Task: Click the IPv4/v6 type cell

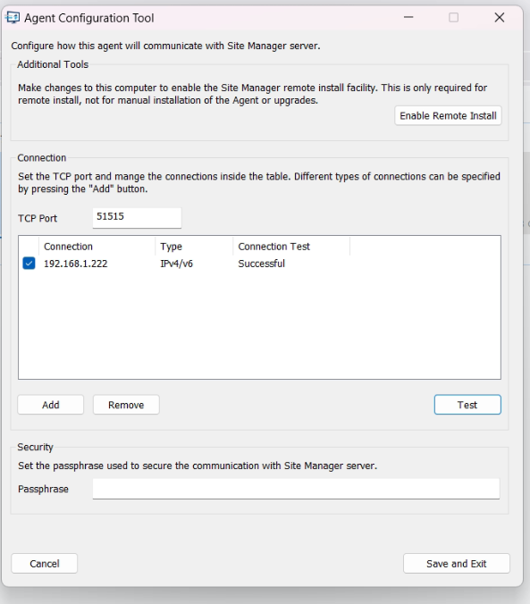Action: click(x=177, y=264)
